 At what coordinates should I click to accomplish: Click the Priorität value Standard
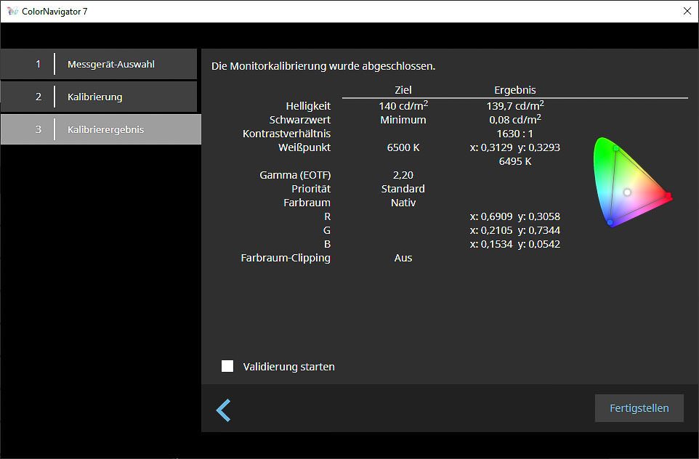[403, 189]
